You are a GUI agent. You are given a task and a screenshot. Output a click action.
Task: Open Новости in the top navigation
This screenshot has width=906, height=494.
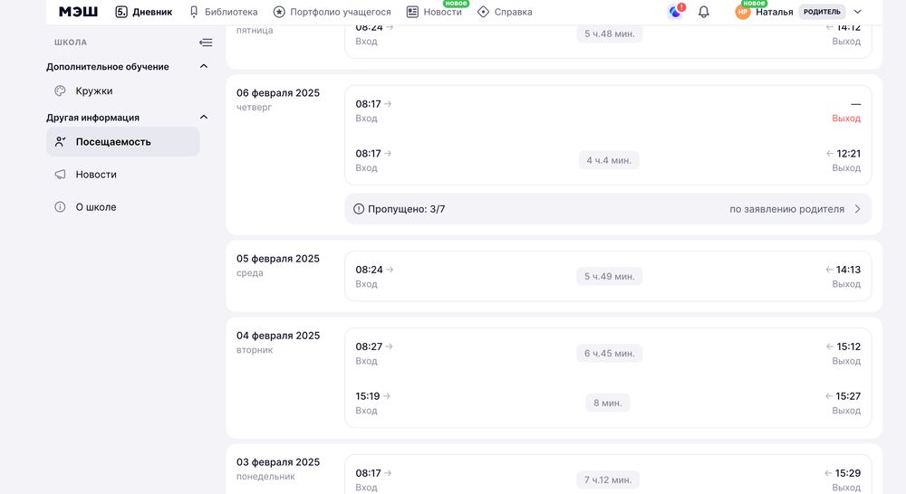[x=434, y=12]
